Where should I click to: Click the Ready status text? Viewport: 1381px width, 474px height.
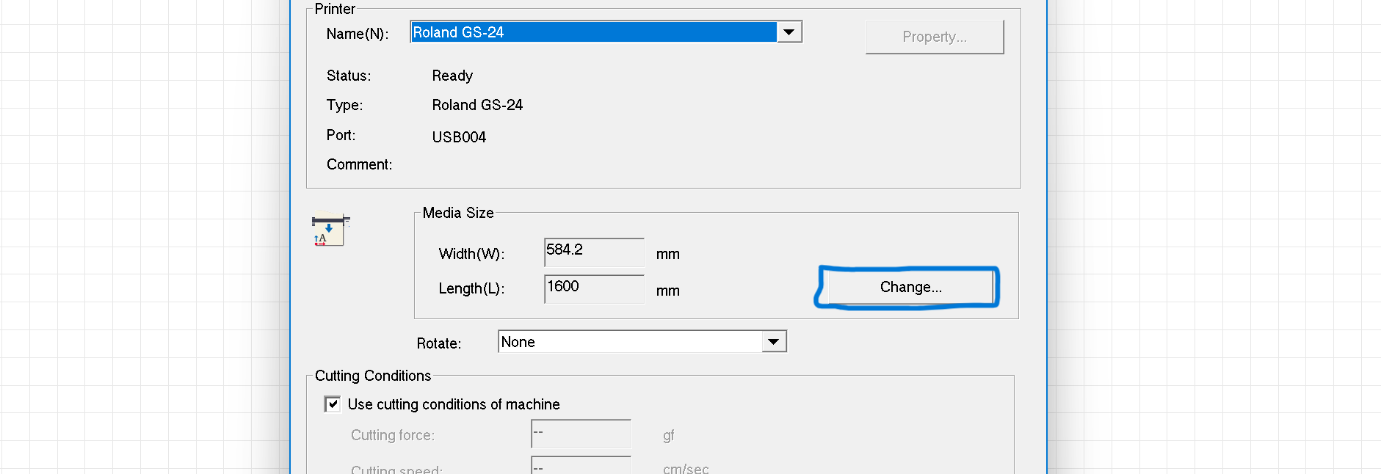pos(452,76)
